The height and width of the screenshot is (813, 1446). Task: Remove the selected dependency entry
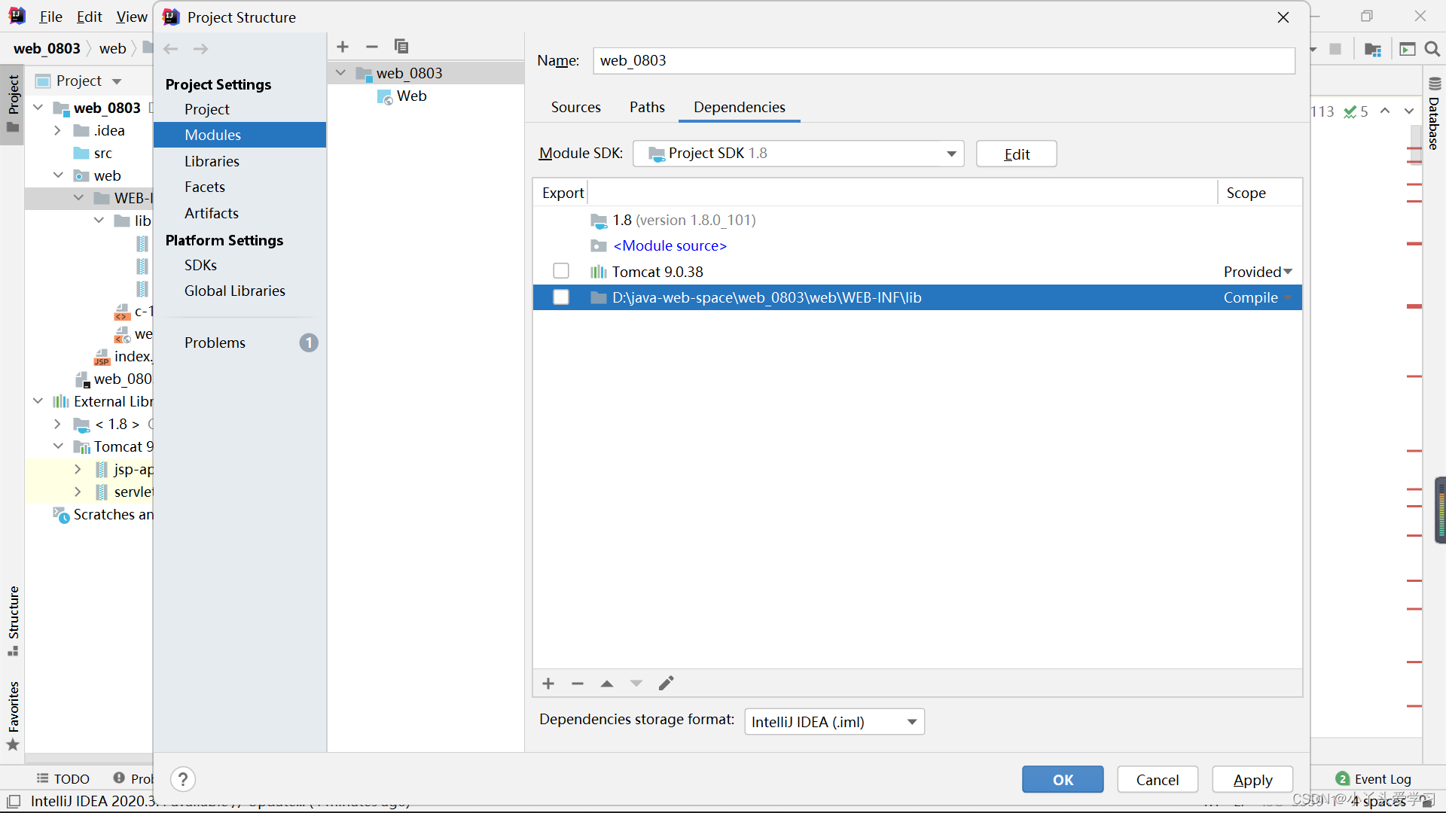tap(578, 684)
